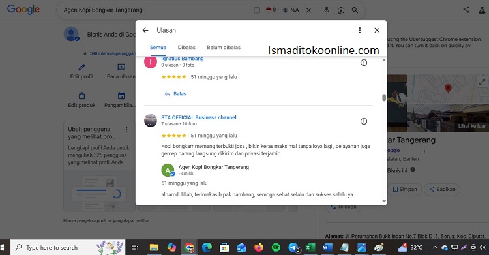Expand the map with fullscreen arrows
This screenshot has height=255, width=489.
point(482,82)
